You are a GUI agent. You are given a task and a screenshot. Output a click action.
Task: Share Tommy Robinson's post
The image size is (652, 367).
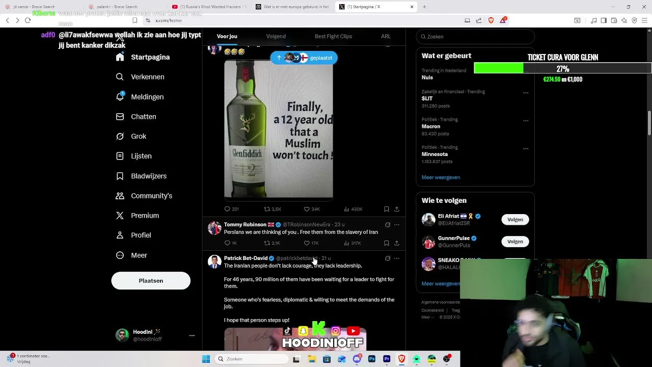click(397, 243)
